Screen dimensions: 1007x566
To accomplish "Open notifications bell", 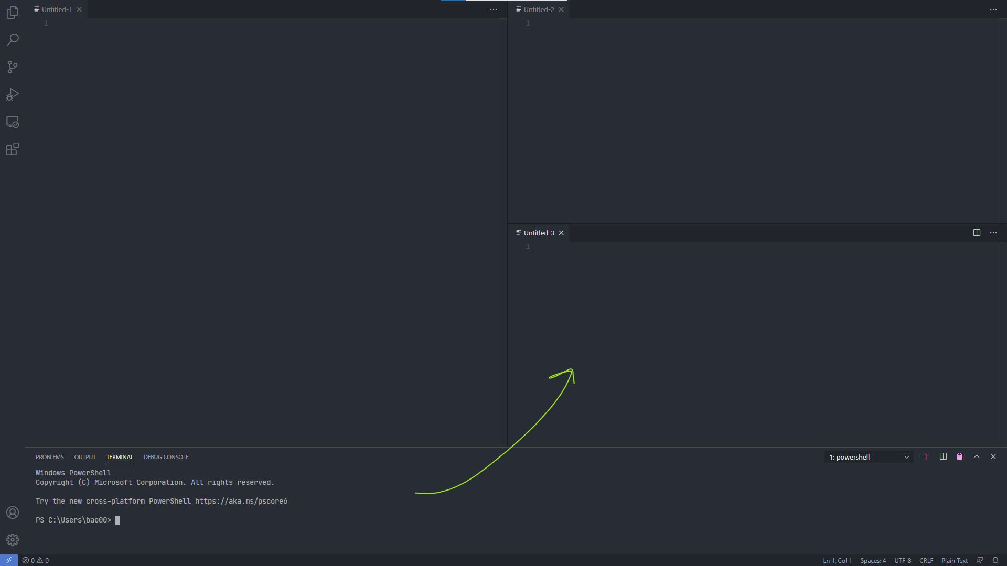I will pos(995,560).
